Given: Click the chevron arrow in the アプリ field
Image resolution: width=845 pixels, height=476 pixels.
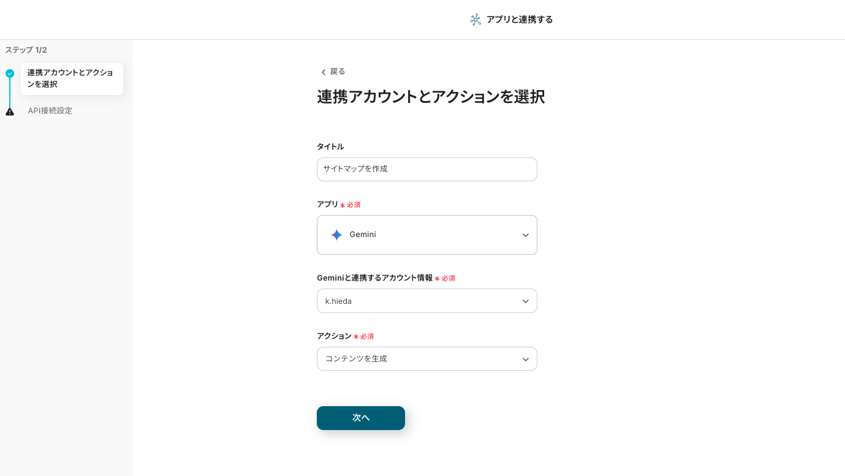Looking at the screenshot, I should [x=525, y=235].
